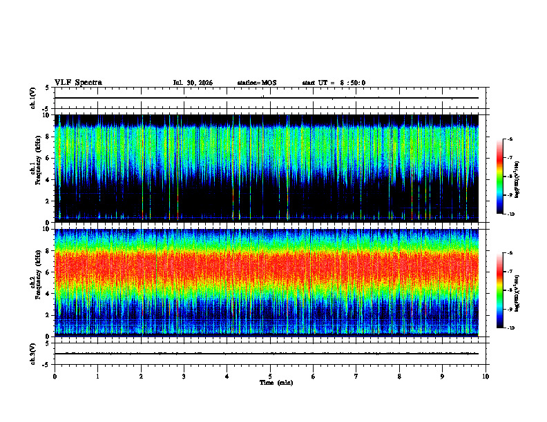
Task: Click the "-6" value on ch.2 colorbar
Action: [x=510, y=253]
